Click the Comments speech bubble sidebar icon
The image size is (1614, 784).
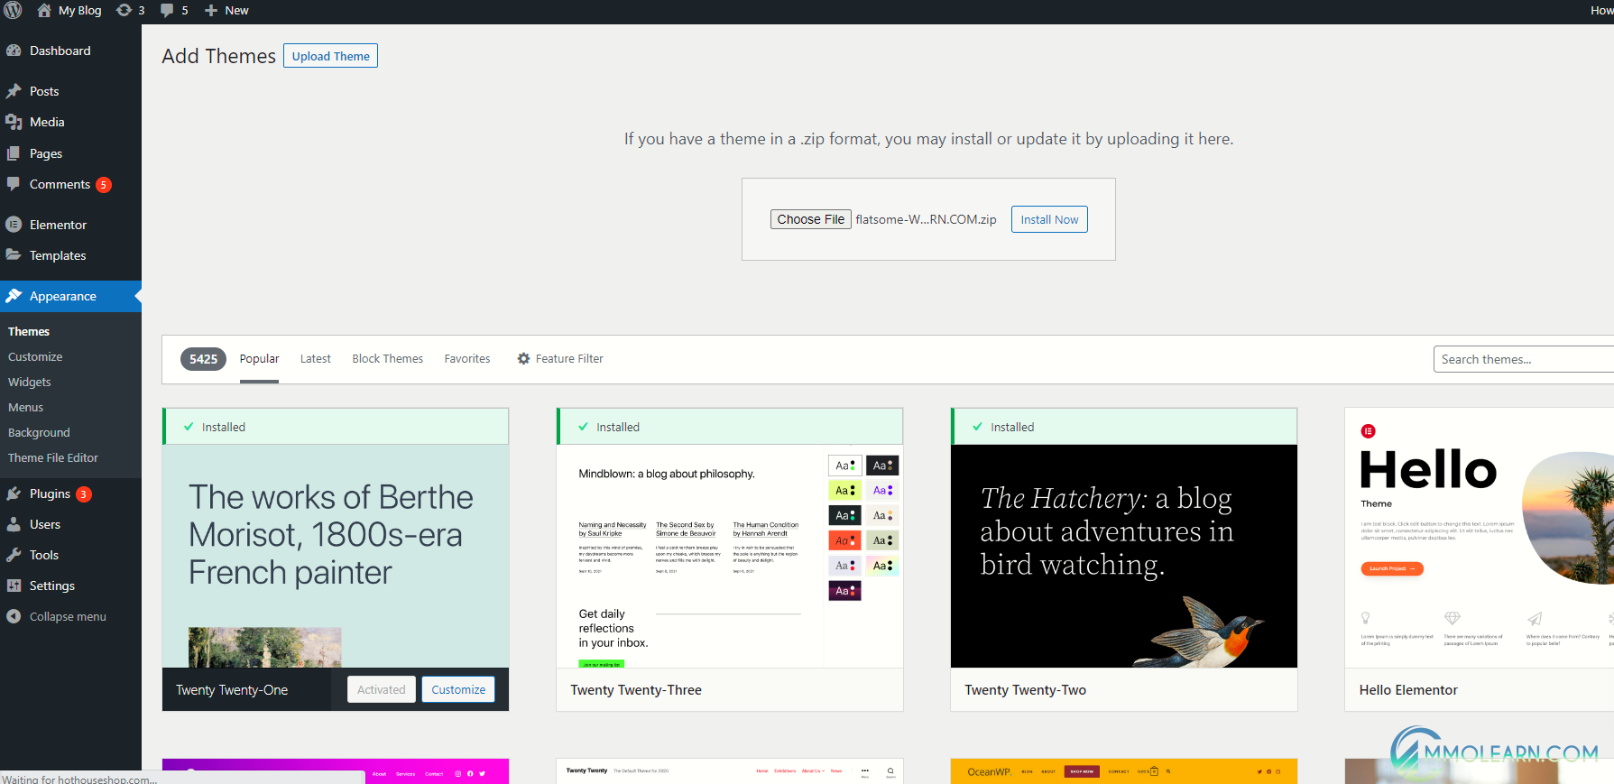point(14,184)
